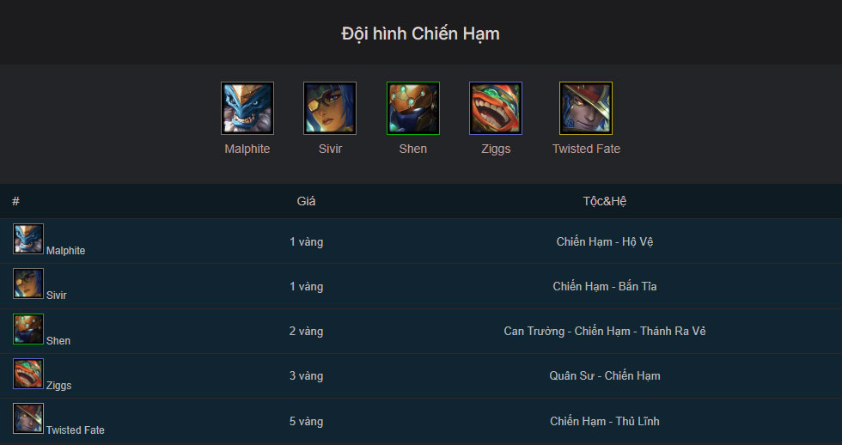
Task: Open the large Shen champion portrait
Action: click(413, 108)
